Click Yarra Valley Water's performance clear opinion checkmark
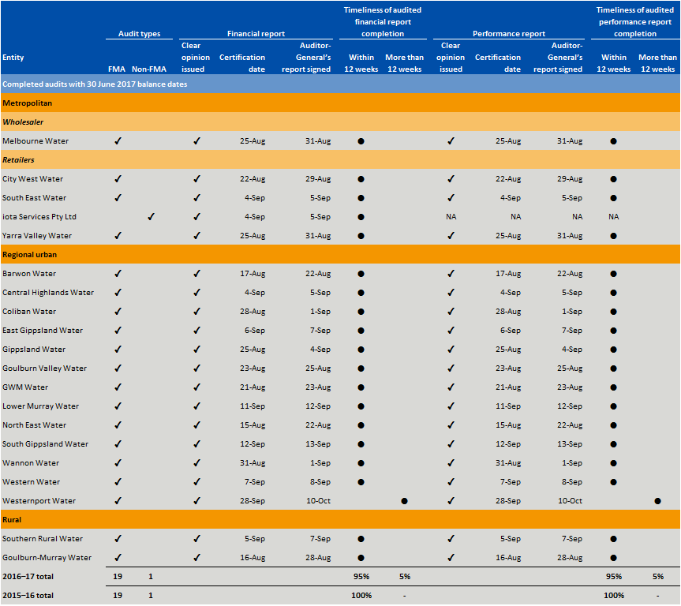Screen dimensions: 681x606 pyautogui.click(x=450, y=236)
